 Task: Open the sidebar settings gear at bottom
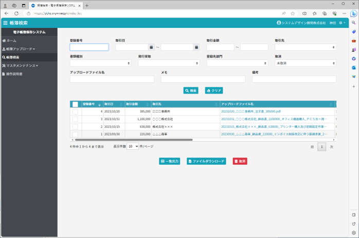click(x=354, y=233)
